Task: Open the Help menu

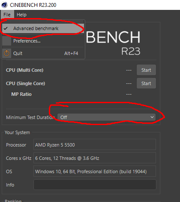Action: [21, 15]
